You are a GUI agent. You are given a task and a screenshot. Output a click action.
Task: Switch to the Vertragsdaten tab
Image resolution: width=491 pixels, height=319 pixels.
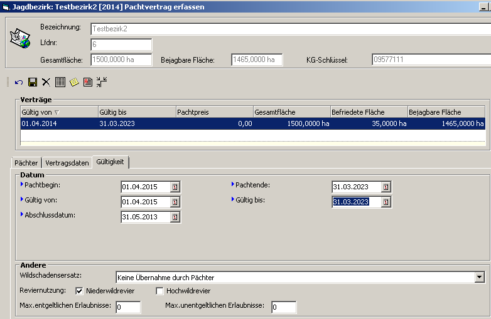67,162
